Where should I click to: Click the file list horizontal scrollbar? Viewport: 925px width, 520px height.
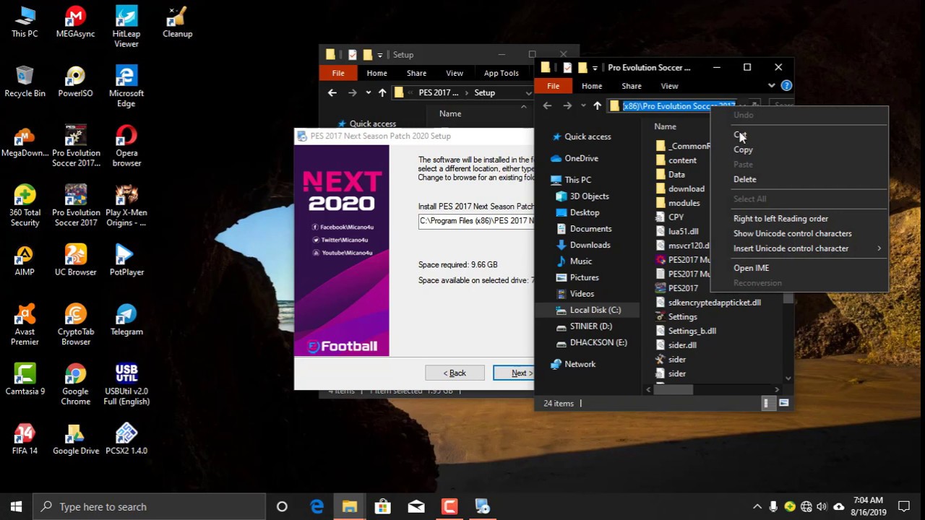(673, 390)
